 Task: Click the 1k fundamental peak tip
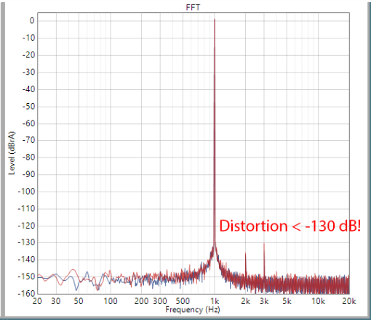215,20
